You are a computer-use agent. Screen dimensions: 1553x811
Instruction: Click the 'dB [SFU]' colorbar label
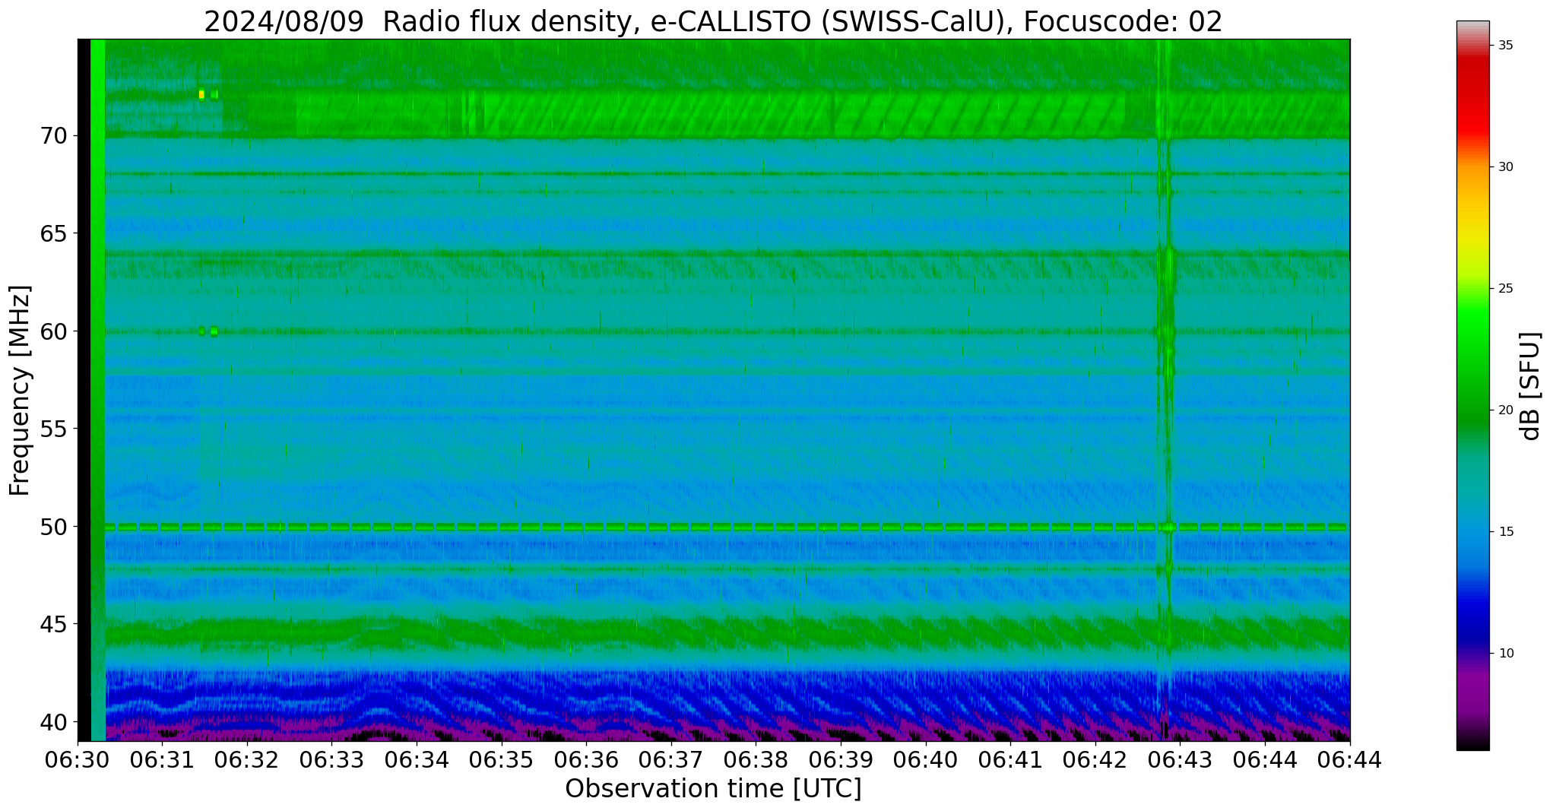click(1531, 385)
